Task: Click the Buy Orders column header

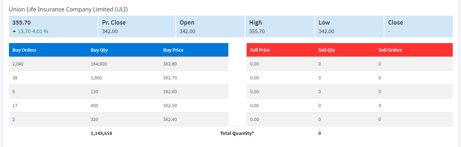Action: 24,50
